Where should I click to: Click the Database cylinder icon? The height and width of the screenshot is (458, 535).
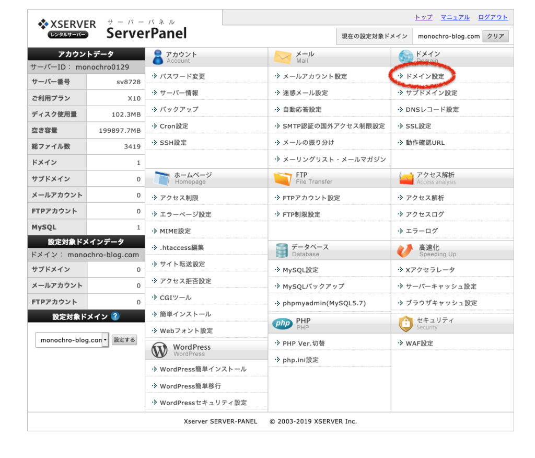click(x=282, y=250)
